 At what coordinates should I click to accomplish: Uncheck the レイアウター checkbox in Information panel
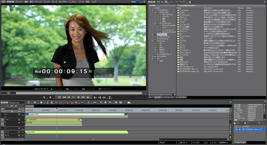point(237,126)
